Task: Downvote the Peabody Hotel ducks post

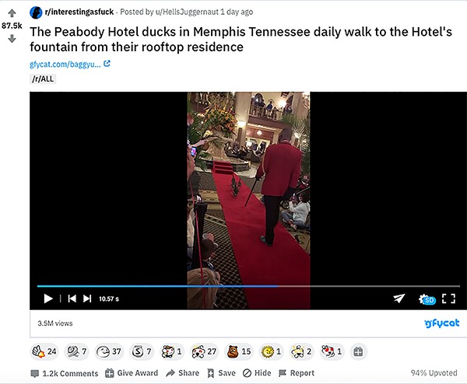Action: click(x=12, y=39)
